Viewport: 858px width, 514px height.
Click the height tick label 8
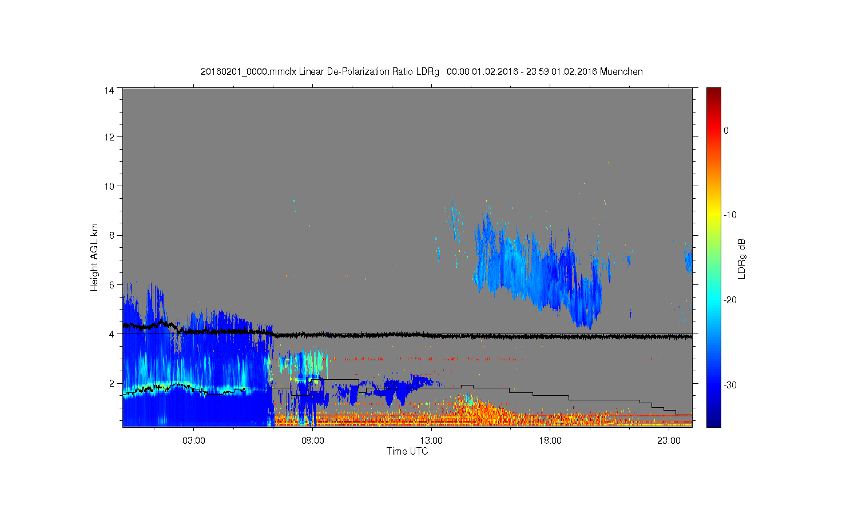tap(111, 235)
